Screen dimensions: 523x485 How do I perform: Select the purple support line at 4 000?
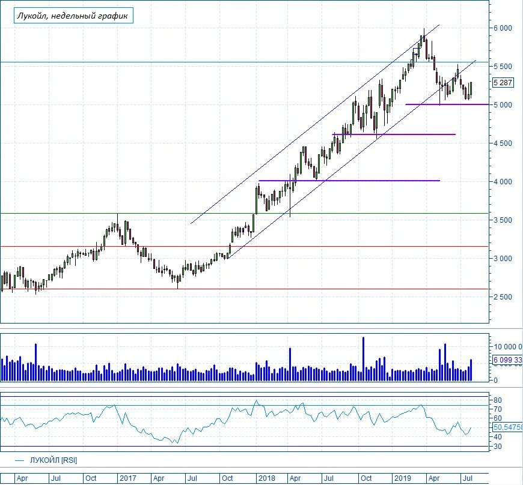coord(349,181)
